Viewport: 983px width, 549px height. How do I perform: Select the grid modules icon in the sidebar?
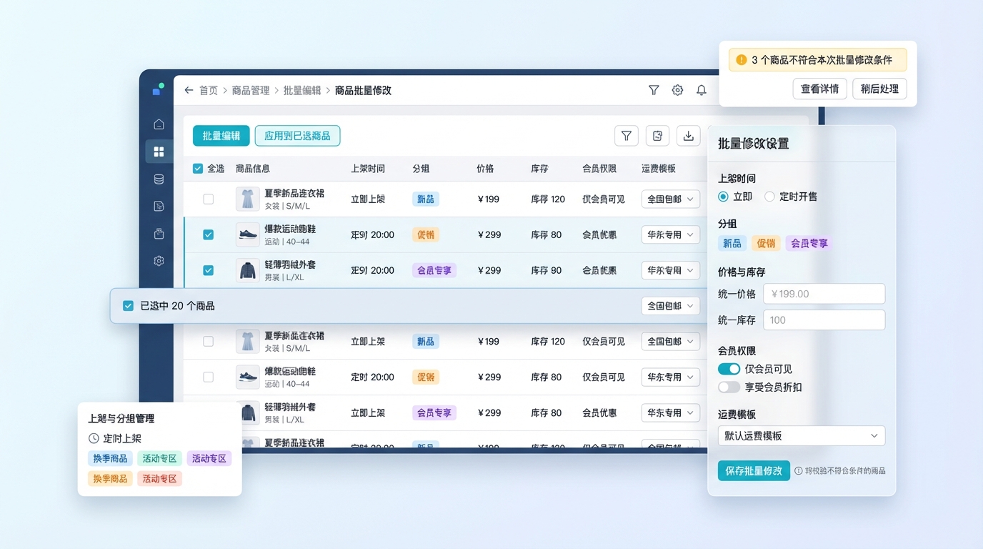coord(159,152)
